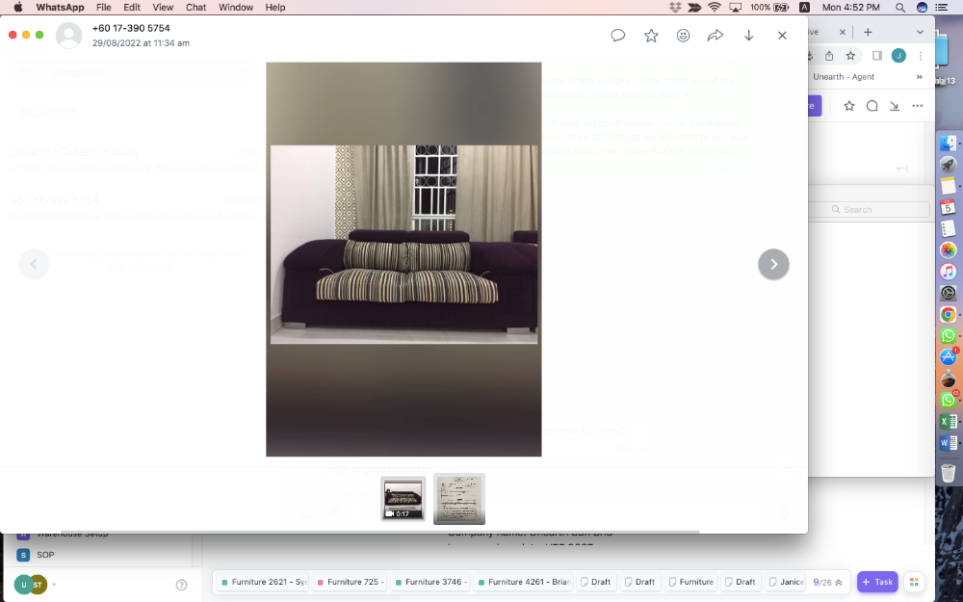Toggle Chrome's side panel icon

(876, 56)
